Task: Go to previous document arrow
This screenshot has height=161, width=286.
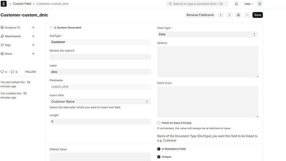Action: (x=221, y=15)
